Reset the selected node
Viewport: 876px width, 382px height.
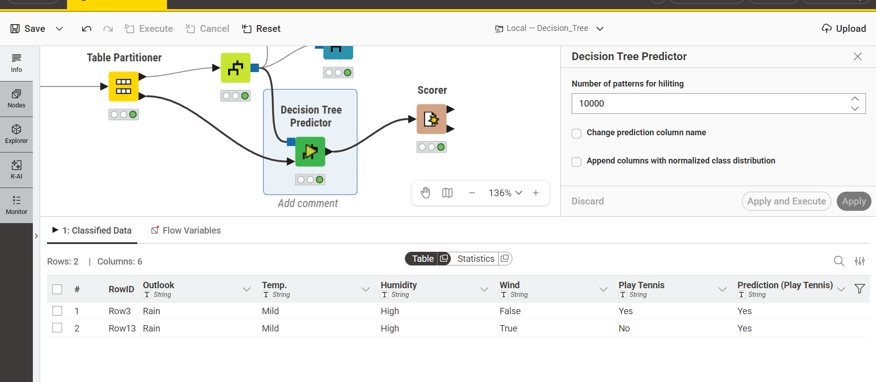[261, 29]
